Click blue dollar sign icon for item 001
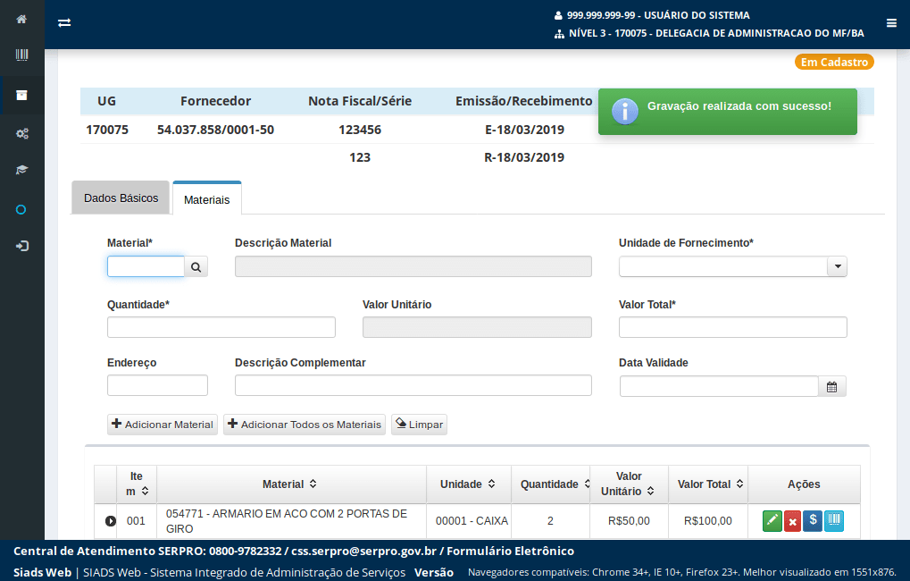The width and height of the screenshot is (910, 581). pyautogui.click(x=813, y=521)
